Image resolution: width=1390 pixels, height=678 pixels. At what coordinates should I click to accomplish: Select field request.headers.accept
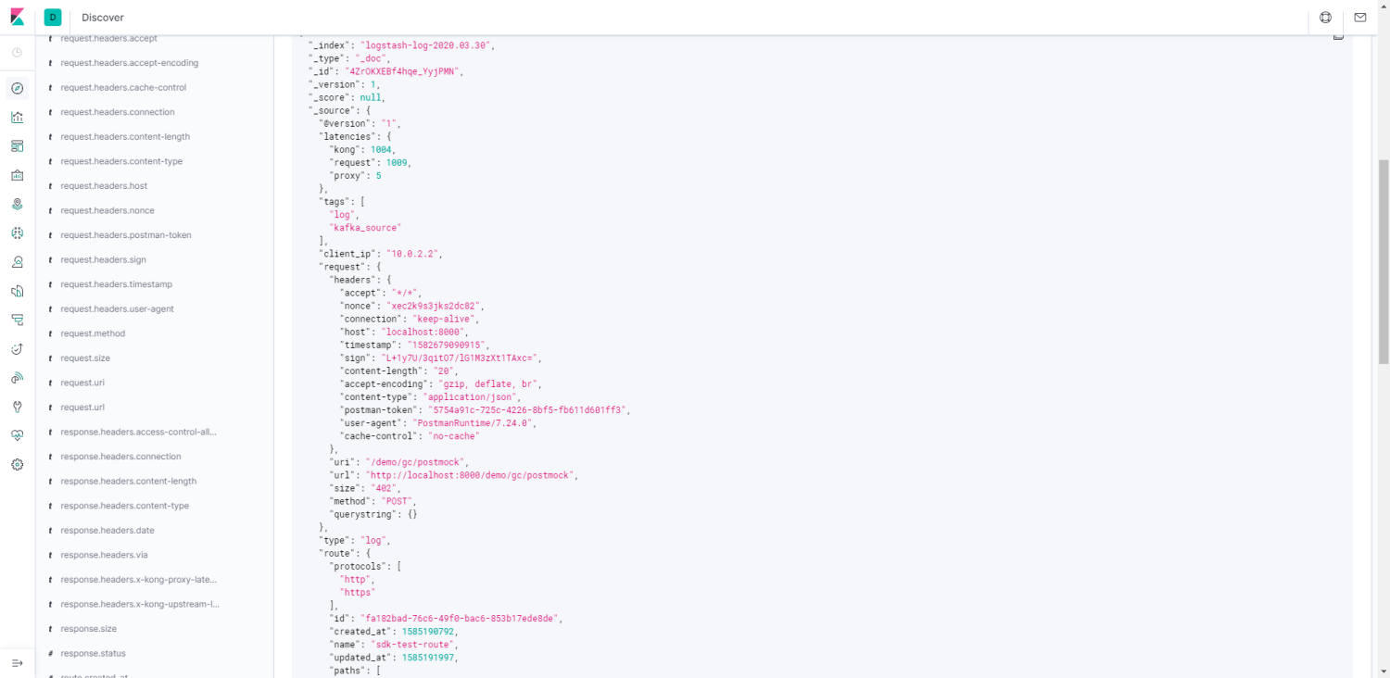point(109,39)
